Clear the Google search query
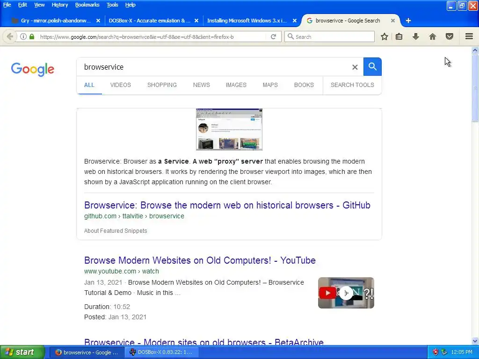 [355, 67]
